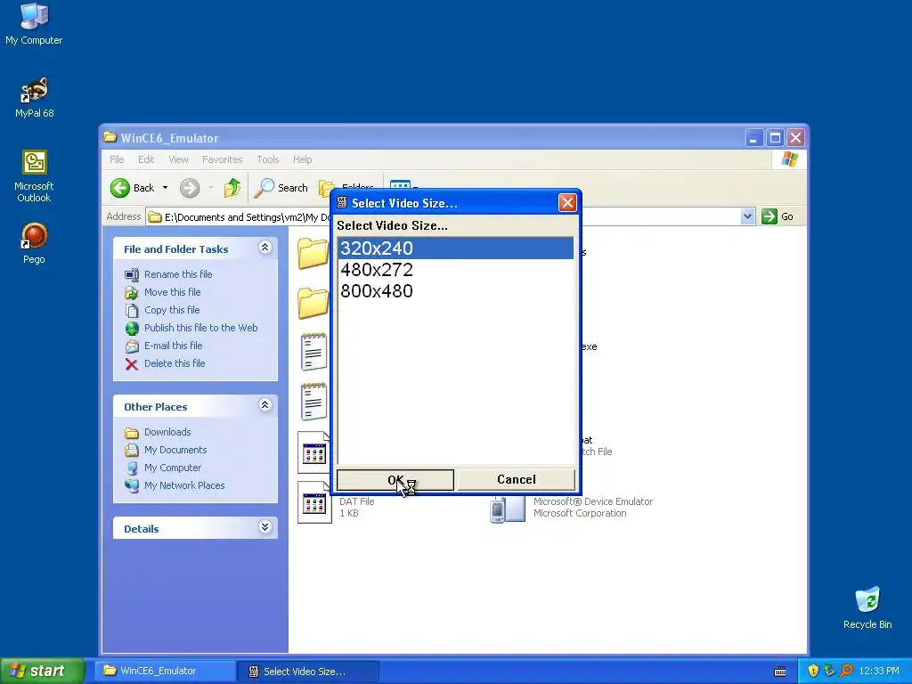The width and height of the screenshot is (912, 684).
Task: Select the 320x240 video size
Action: pyautogui.click(x=455, y=248)
